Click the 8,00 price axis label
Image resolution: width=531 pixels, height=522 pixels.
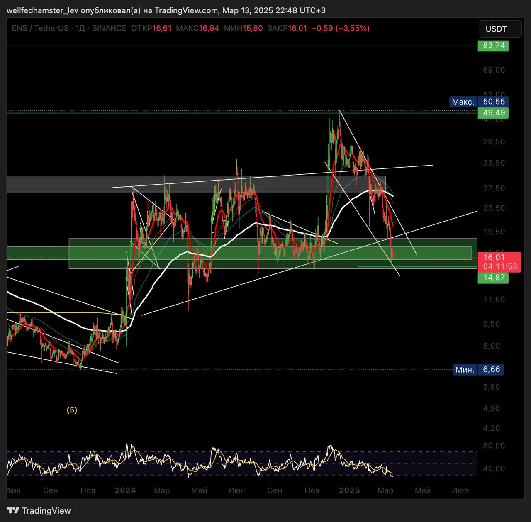(x=492, y=346)
